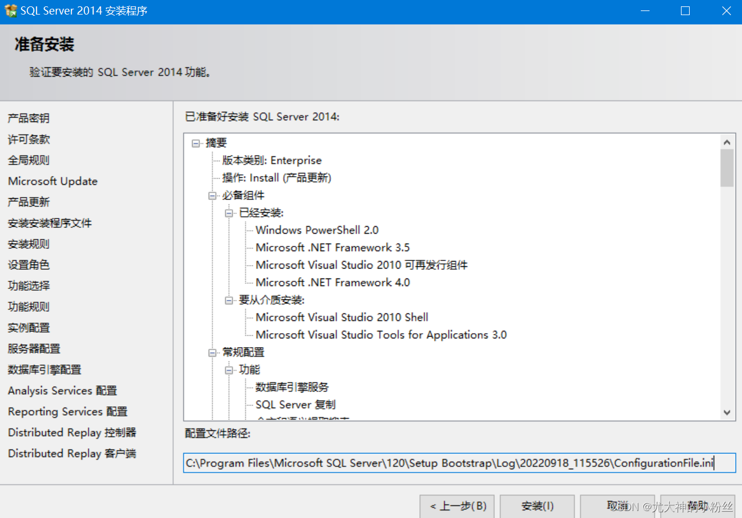
Task: Click the 配置文件路径 input field
Action: point(459,463)
